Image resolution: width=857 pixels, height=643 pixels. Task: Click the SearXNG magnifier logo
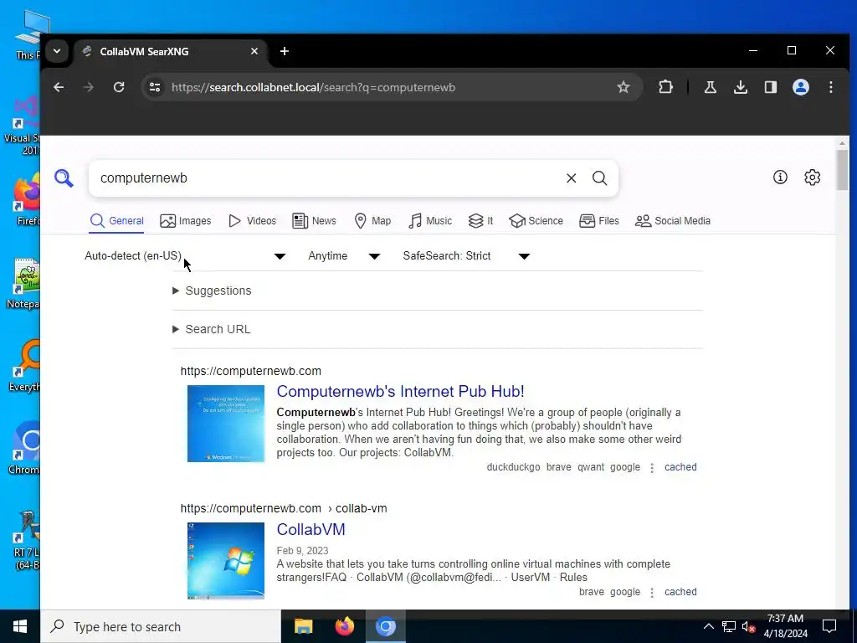64,178
